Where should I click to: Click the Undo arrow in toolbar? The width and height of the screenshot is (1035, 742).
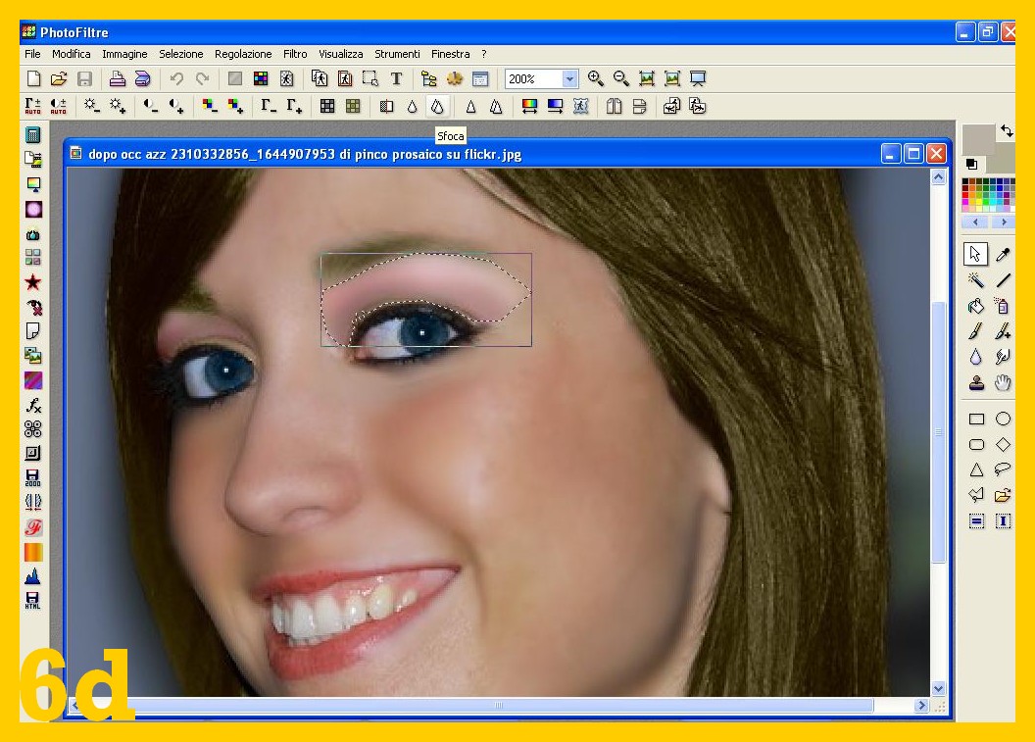tap(176, 79)
